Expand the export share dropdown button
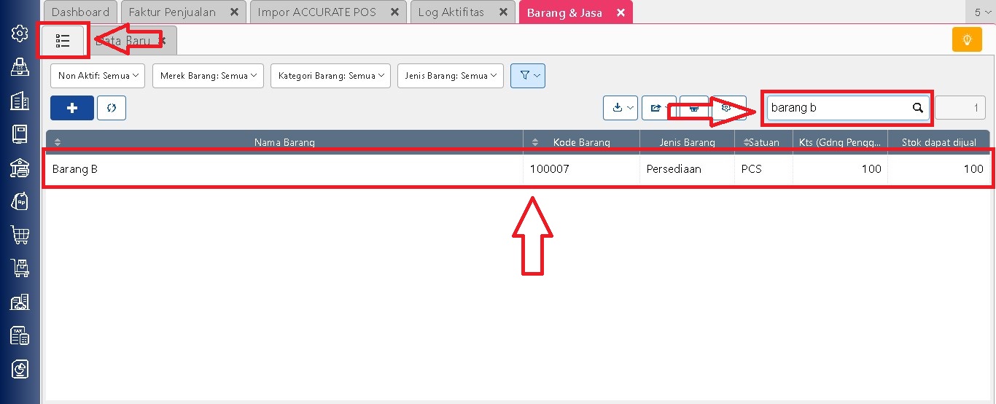996x404 pixels. [659, 108]
